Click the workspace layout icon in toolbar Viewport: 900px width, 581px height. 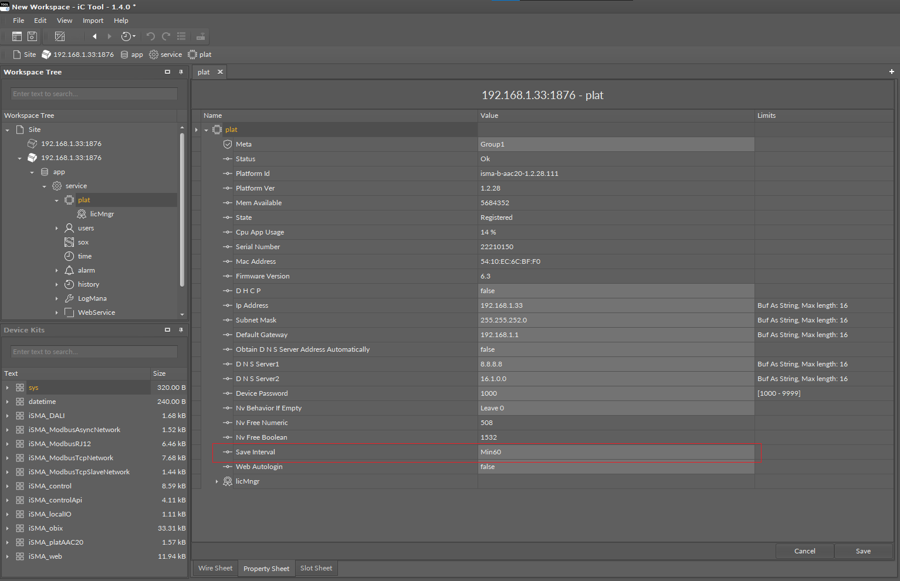(x=17, y=36)
